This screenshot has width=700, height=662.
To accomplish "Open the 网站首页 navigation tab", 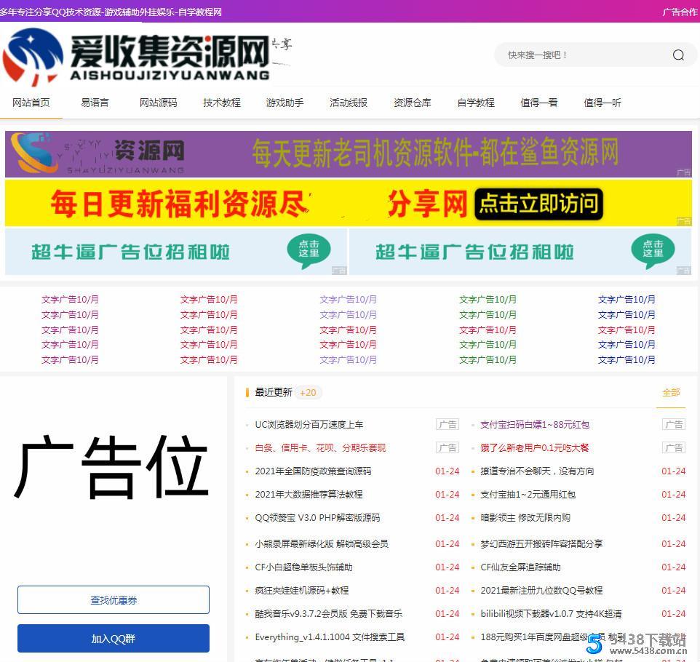I will tap(31, 103).
